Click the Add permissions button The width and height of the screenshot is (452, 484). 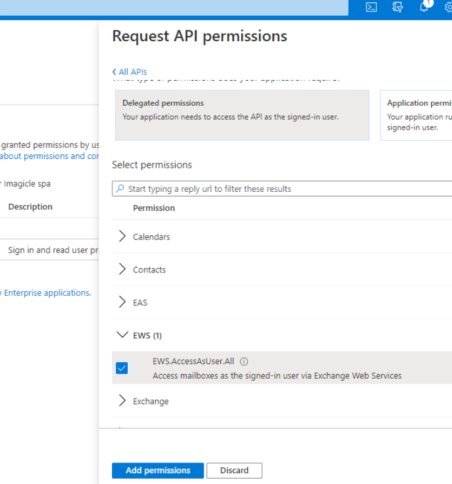(158, 470)
